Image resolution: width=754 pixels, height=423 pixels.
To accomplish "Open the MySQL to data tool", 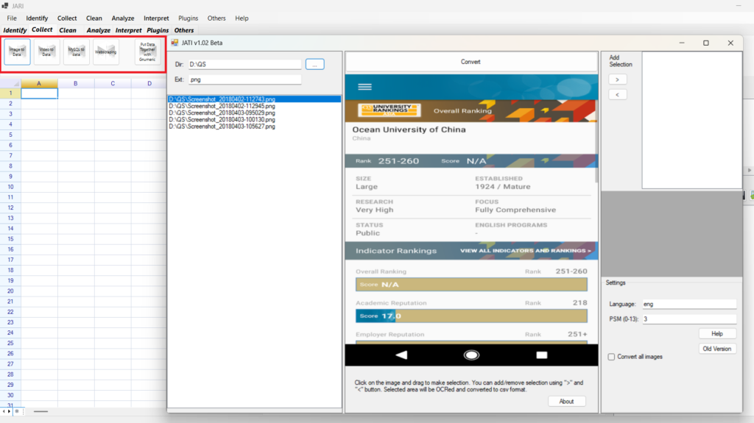I will click(x=77, y=51).
